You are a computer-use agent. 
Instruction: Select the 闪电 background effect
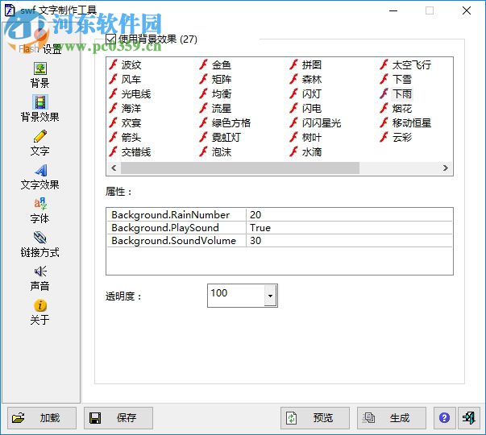[306, 109]
